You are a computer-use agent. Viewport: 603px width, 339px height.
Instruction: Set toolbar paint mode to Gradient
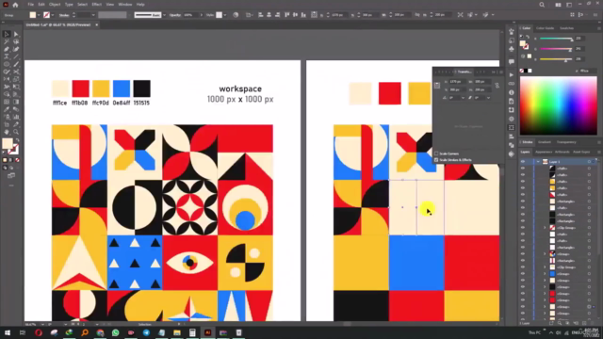(x=10, y=160)
